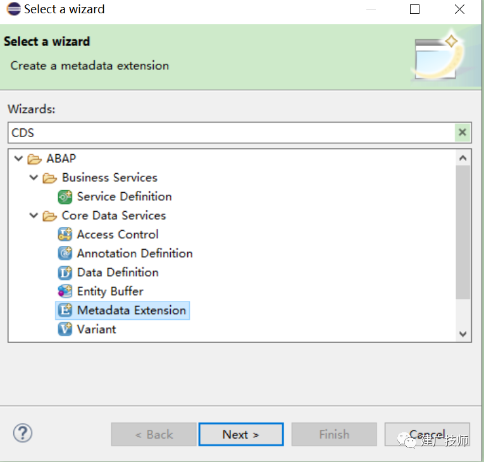Open help via the question mark icon
The image size is (484, 462).
coord(23,433)
